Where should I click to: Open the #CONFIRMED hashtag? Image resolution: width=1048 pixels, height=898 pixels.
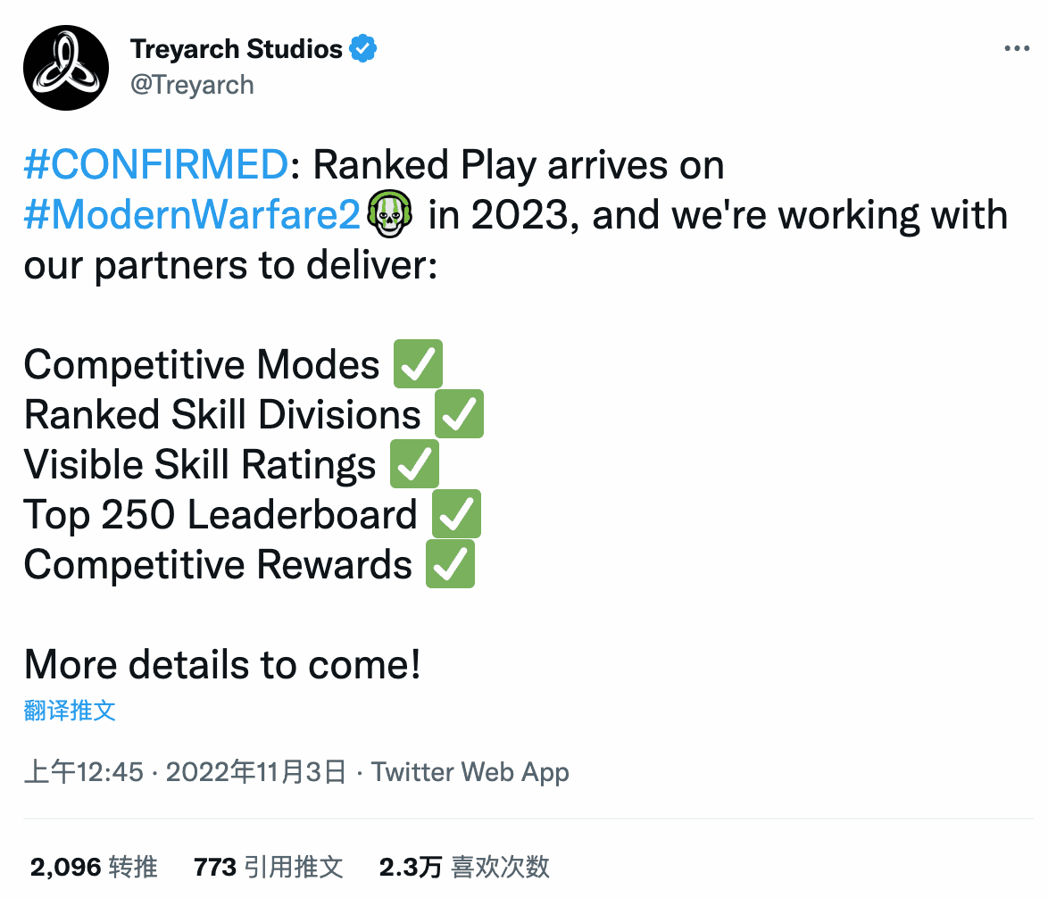pyautogui.click(x=155, y=164)
